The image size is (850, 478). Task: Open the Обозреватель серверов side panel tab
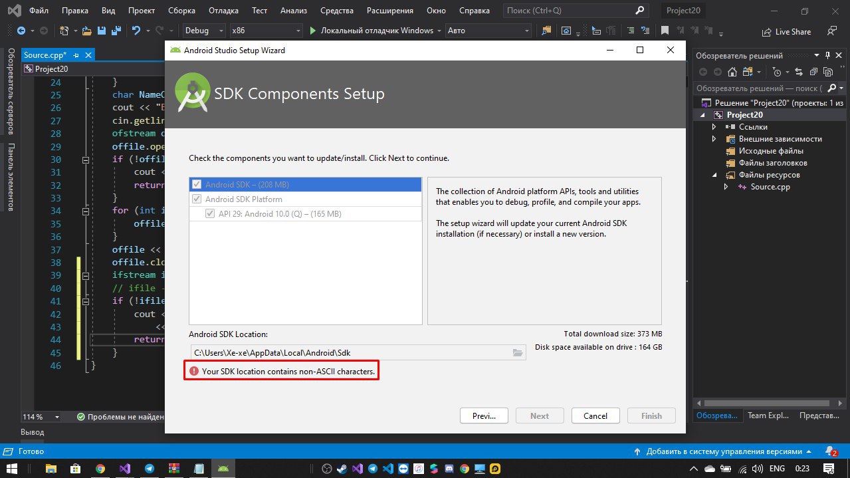(x=10, y=92)
